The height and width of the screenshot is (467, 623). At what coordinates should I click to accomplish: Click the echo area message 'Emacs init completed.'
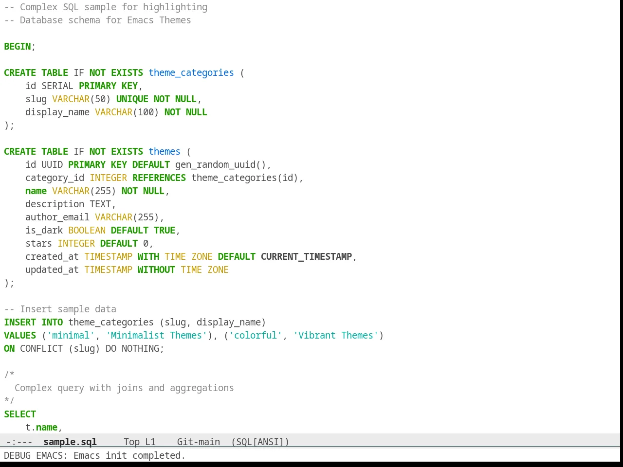point(129,455)
